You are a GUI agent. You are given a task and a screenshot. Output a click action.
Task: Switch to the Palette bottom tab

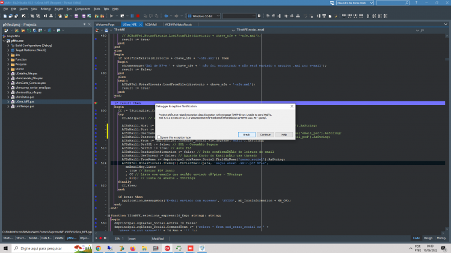pyautogui.click(x=59, y=238)
